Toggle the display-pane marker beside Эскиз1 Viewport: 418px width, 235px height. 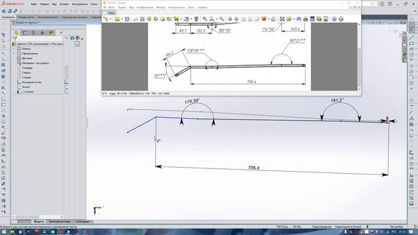pyautogui.click(x=67, y=87)
